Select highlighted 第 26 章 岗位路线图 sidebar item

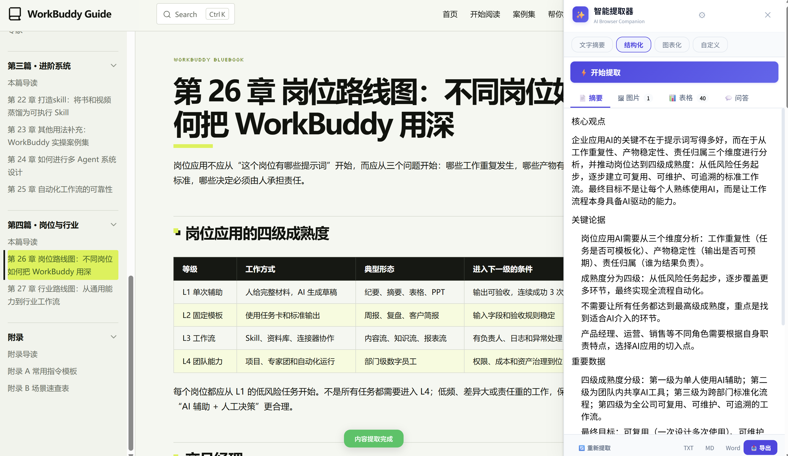(x=63, y=265)
